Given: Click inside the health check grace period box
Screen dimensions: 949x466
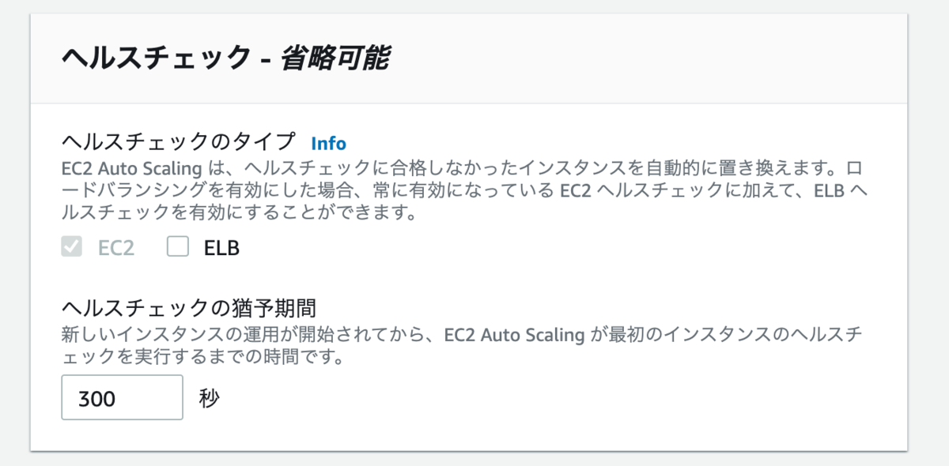Looking at the screenshot, I should 122,397.
